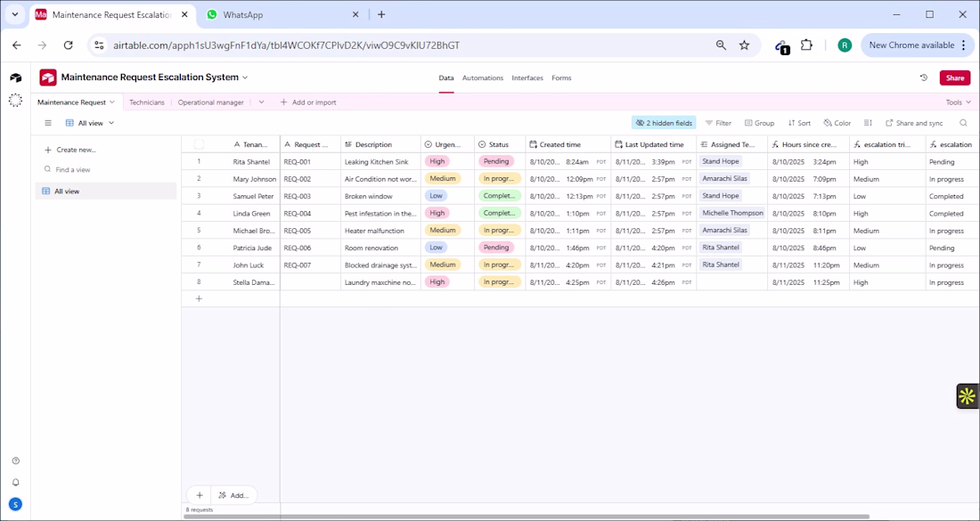Click the Airtable home icon in the sidebar

(x=15, y=78)
